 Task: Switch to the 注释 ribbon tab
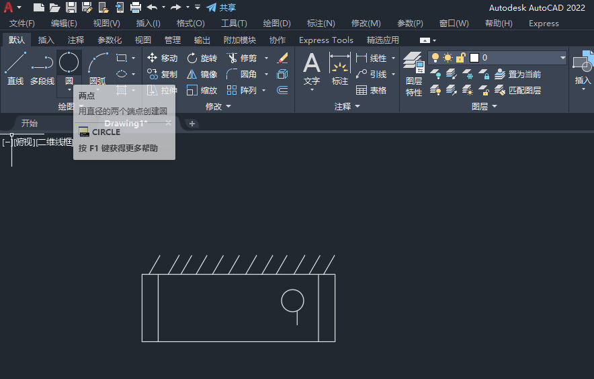point(76,40)
